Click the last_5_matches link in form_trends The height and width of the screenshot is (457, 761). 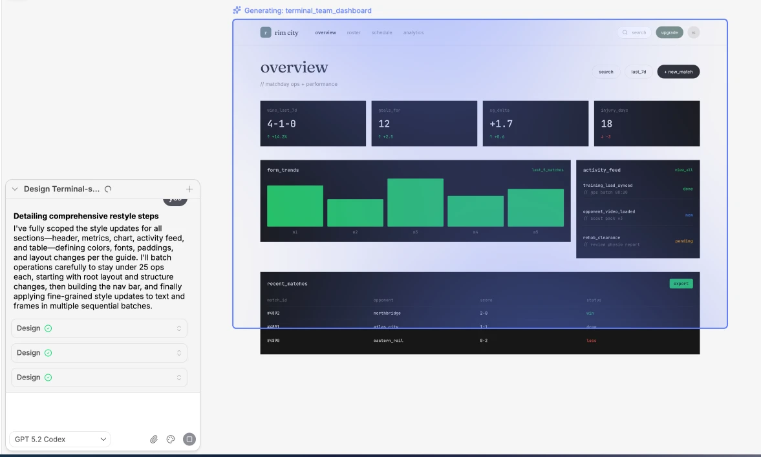[x=548, y=170]
